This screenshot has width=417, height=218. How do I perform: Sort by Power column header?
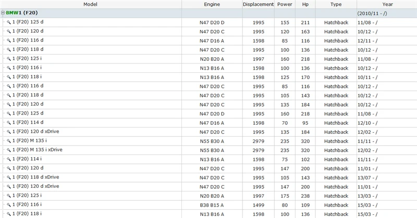285,4
